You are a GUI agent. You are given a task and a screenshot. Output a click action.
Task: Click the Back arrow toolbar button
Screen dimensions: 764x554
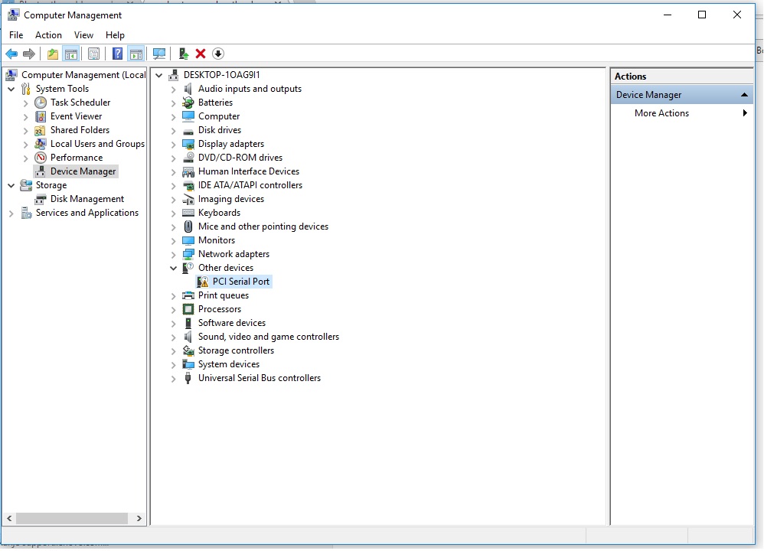11,54
